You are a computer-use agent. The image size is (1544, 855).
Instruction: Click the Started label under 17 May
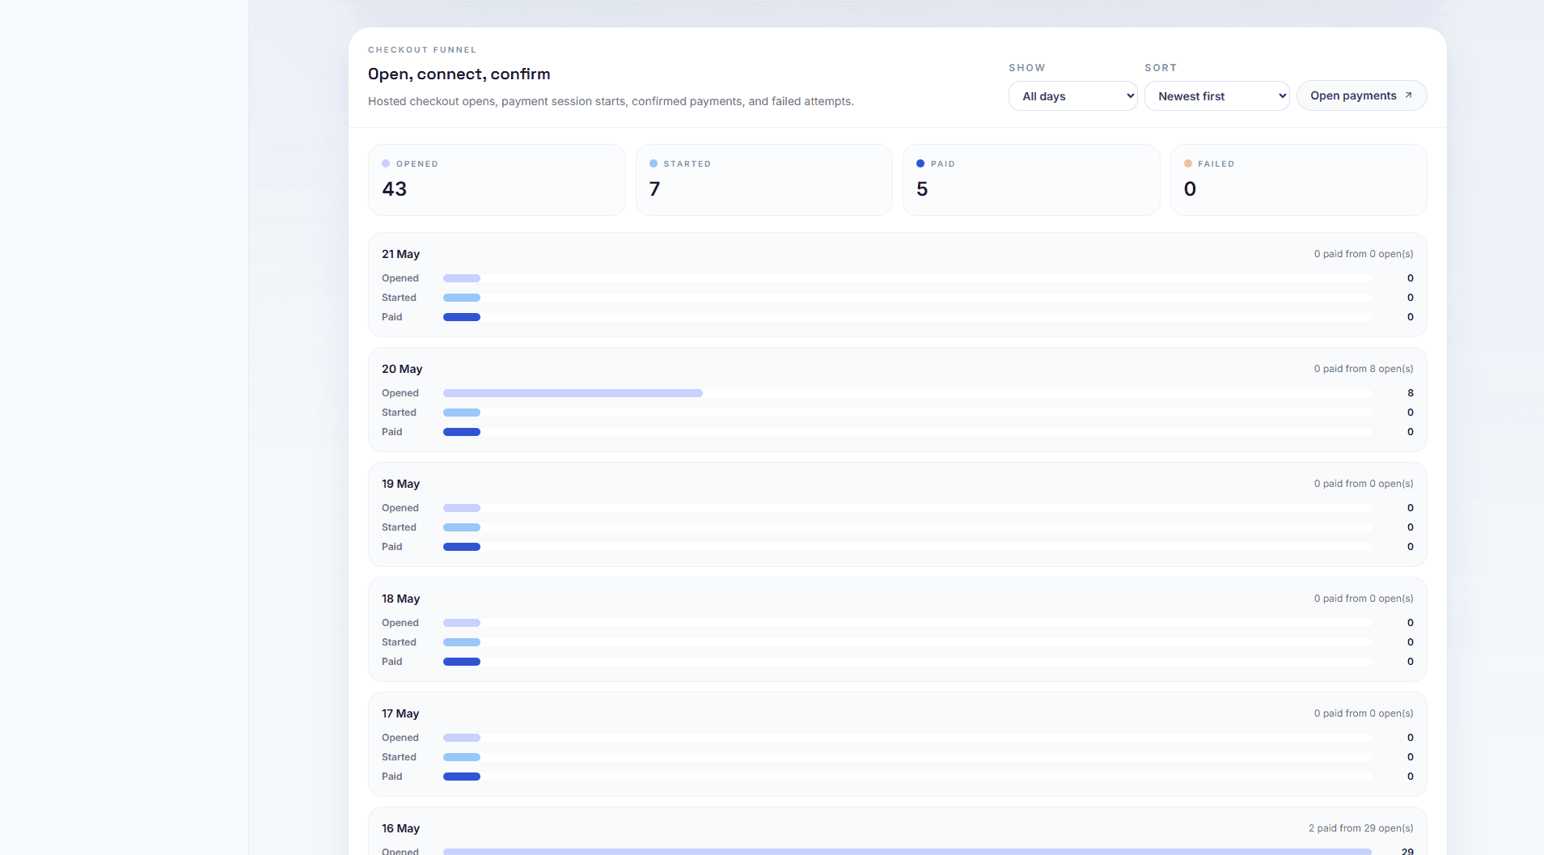coord(399,757)
